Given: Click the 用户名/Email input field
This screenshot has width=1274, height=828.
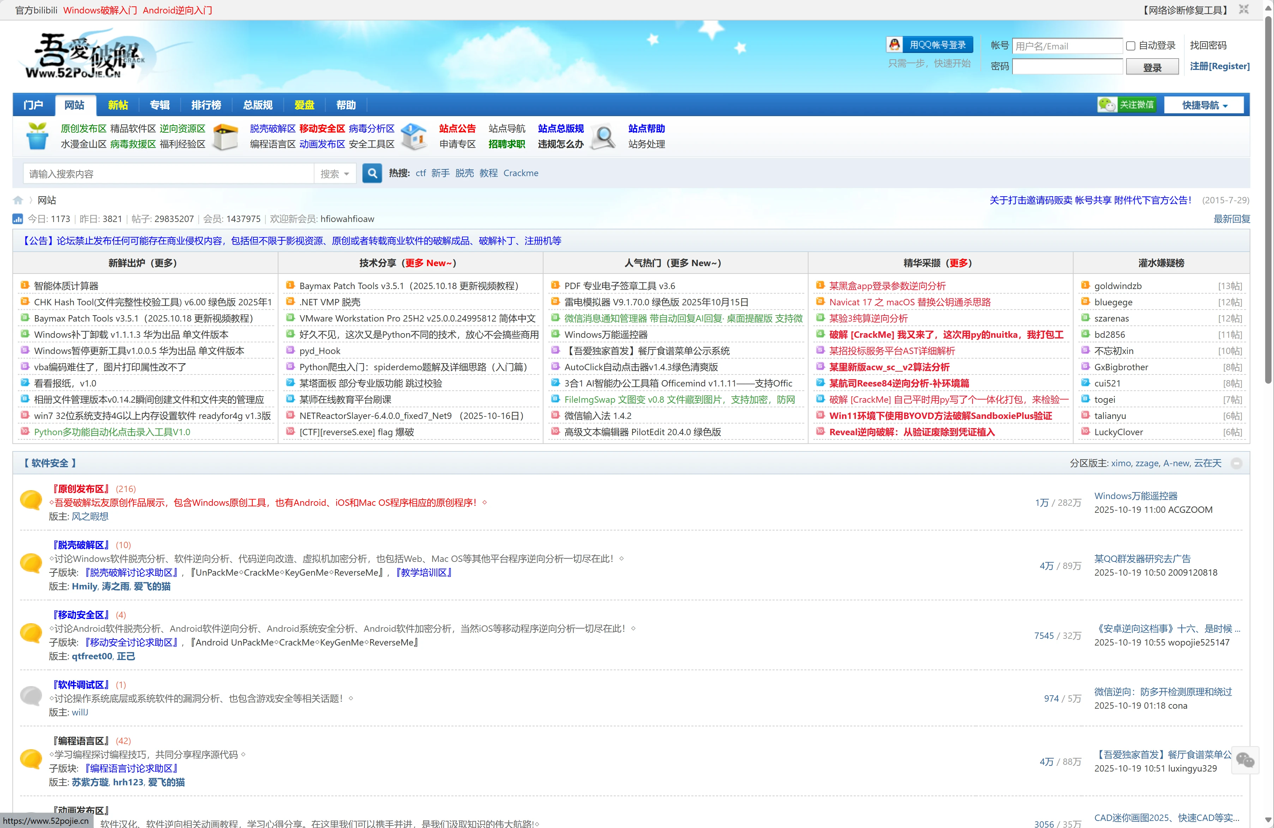Looking at the screenshot, I should point(1067,46).
